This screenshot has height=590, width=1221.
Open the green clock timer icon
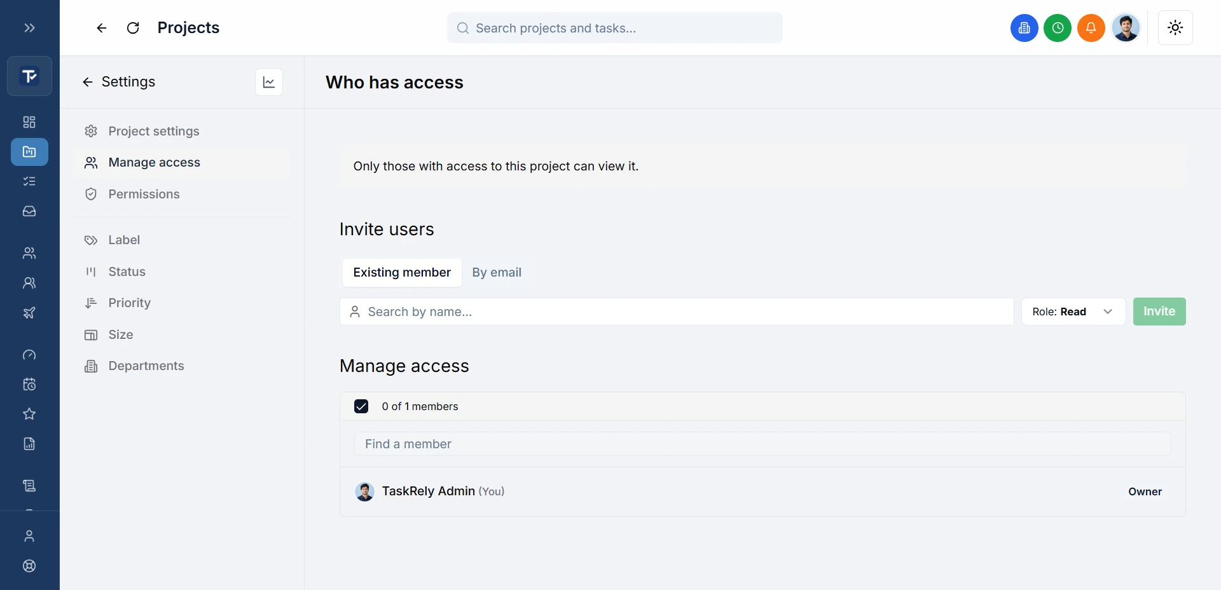click(1058, 28)
